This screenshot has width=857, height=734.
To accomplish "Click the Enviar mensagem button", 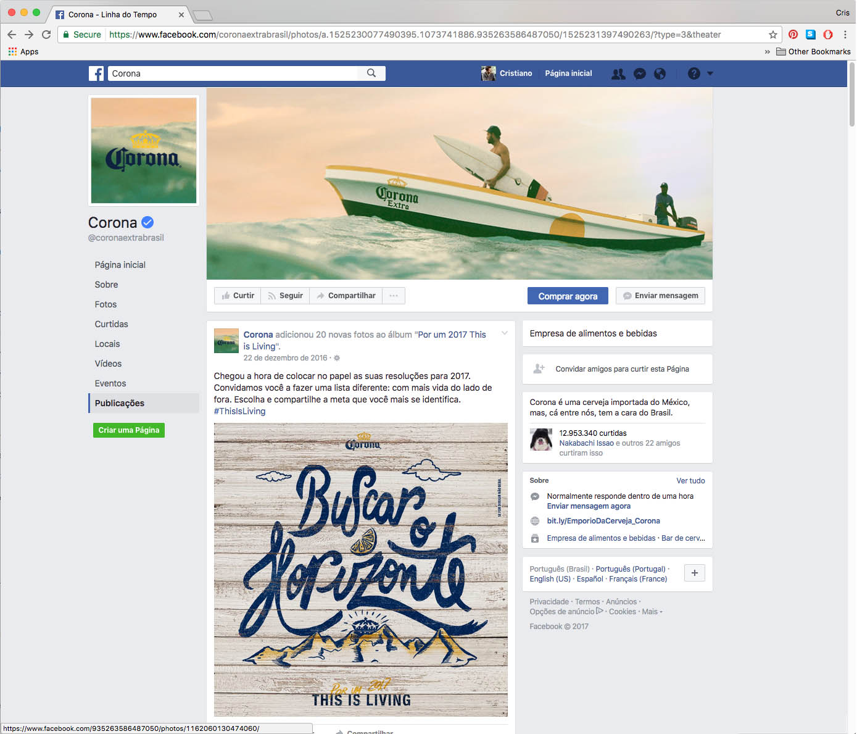I will click(660, 296).
